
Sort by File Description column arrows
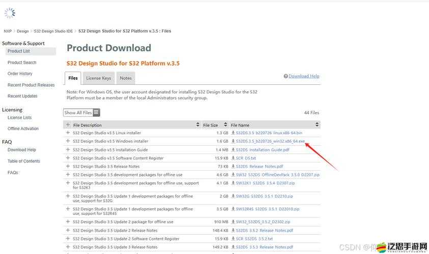coord(197,125)
